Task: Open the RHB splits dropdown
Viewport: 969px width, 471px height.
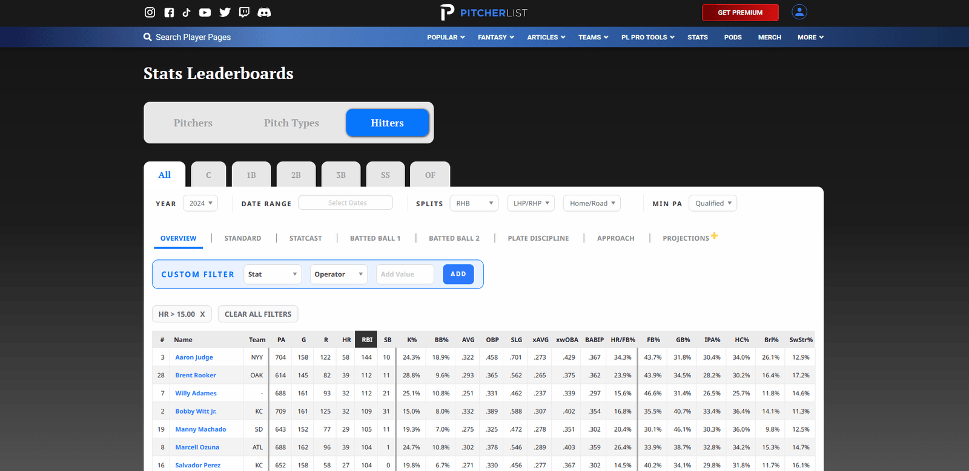Action: point(474,203)
